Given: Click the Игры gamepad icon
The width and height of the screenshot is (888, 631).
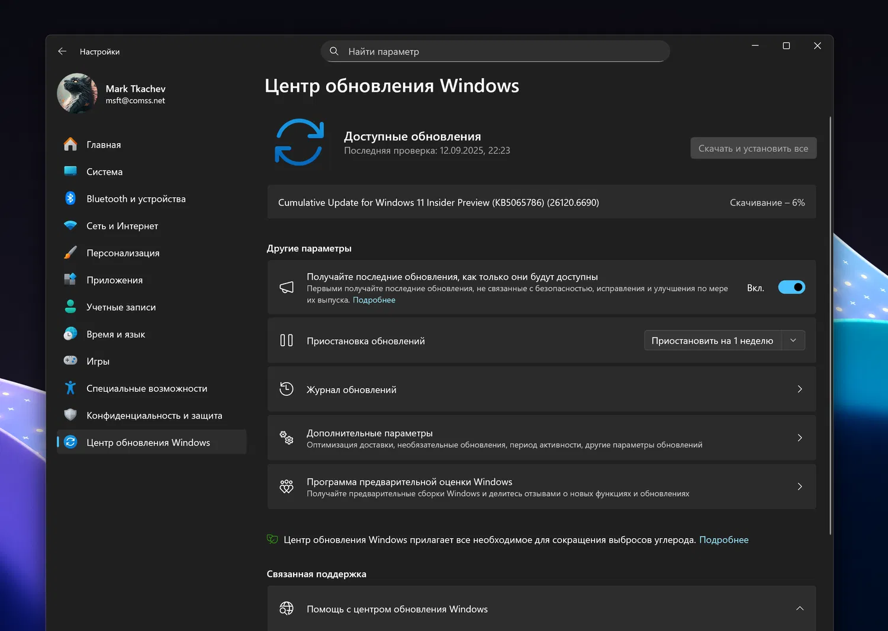Looking at the screenshot, I should pyautogui.click(x=70, y=360).
